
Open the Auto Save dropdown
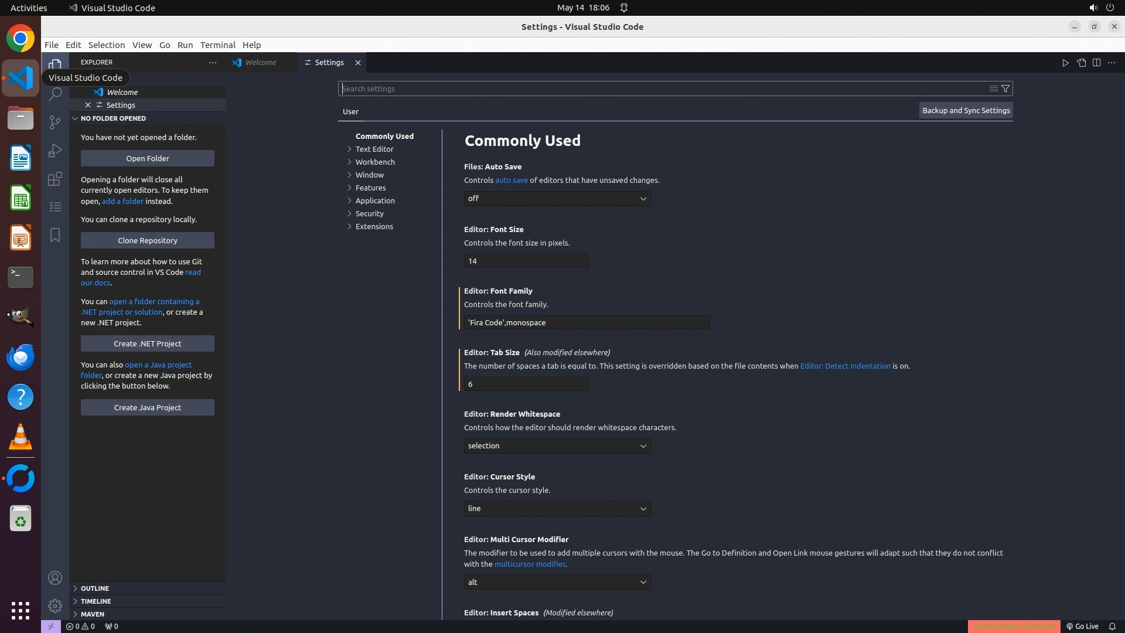click(557, 199)
